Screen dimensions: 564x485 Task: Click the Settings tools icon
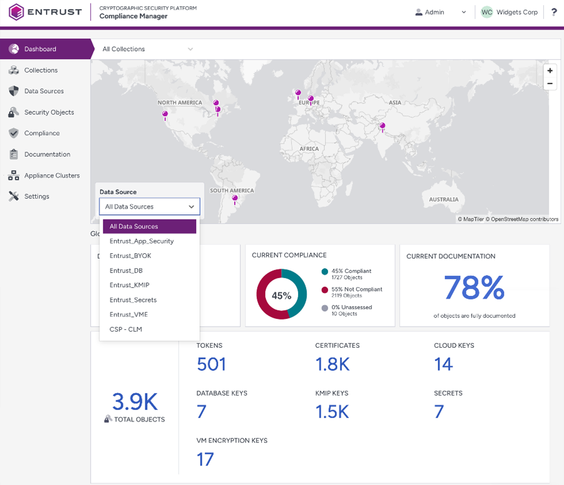14,197
